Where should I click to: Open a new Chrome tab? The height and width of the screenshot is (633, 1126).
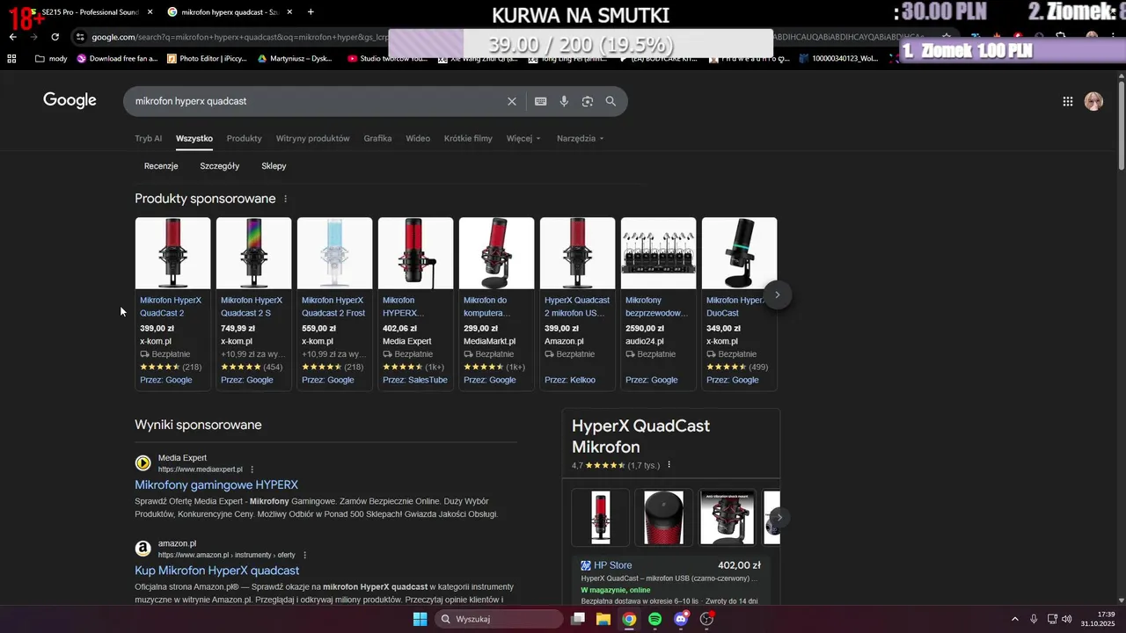[x=311, y=12]
